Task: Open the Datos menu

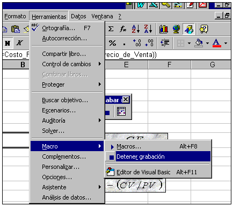Action: (78, 16)
